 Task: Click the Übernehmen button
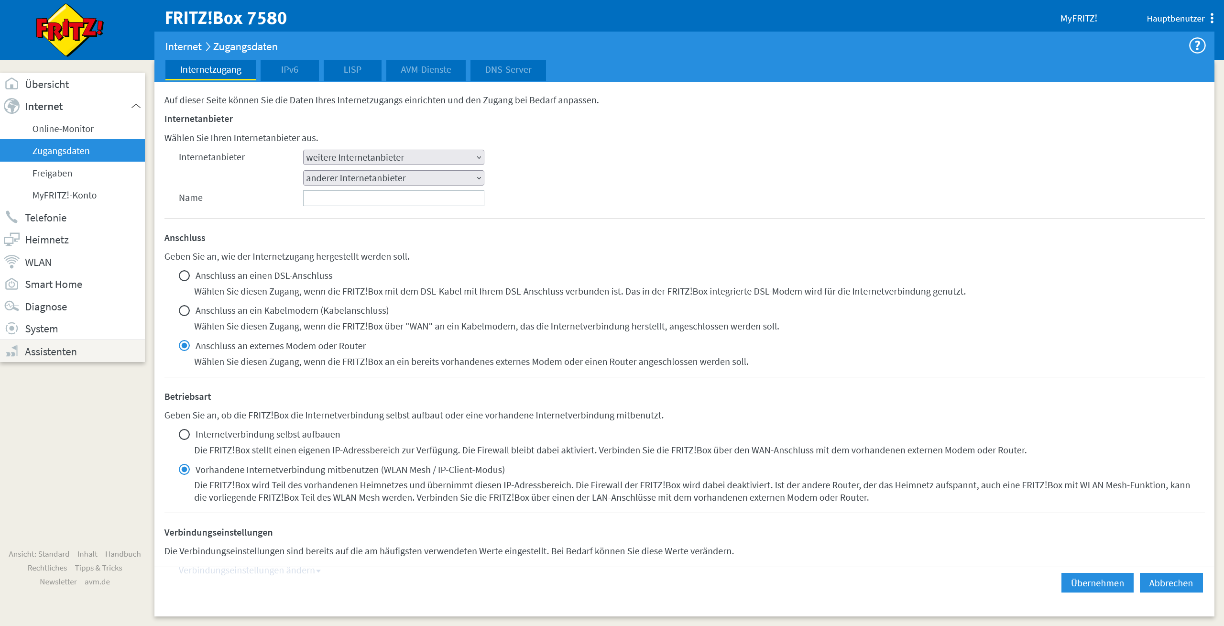pyautogui.click(x=1097, y=583)
